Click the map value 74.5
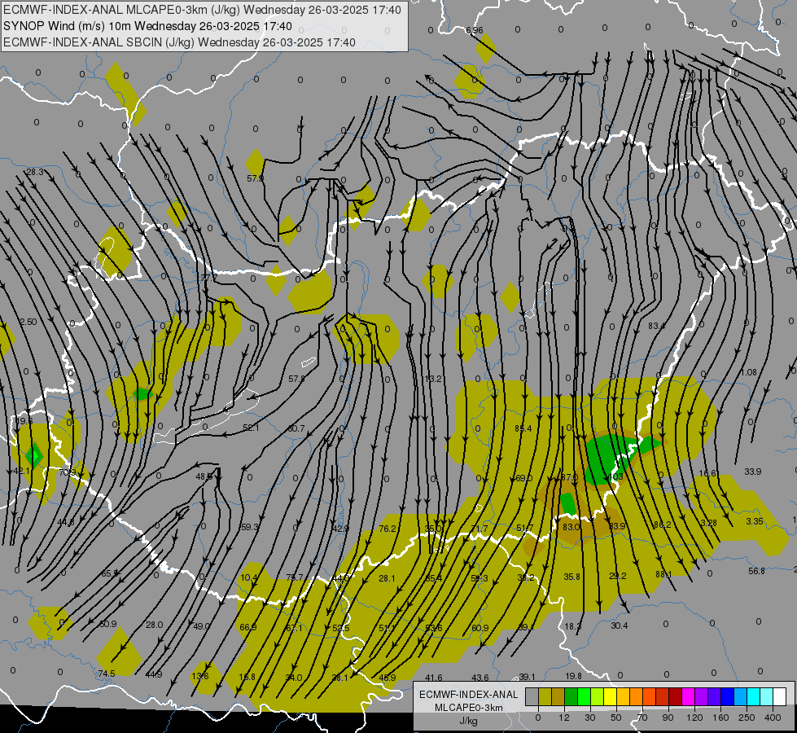The image size is (797, 733). [106, 674]
